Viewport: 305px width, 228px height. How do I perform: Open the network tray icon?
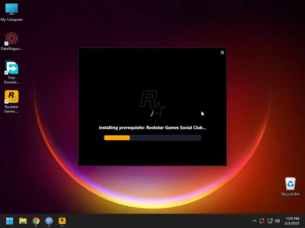270,221
